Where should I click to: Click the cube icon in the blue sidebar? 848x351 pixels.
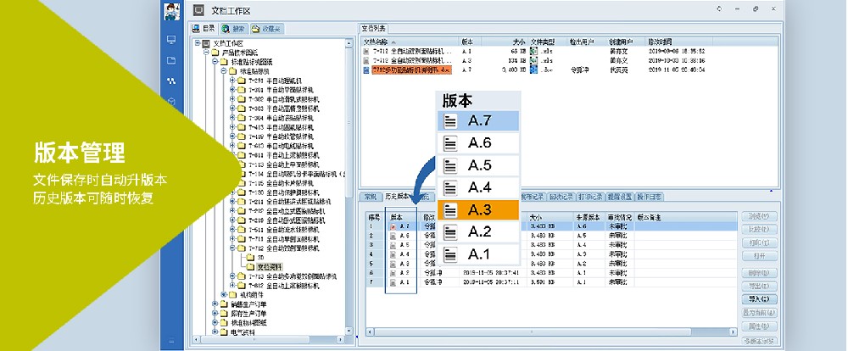click(x=171, y=101)
